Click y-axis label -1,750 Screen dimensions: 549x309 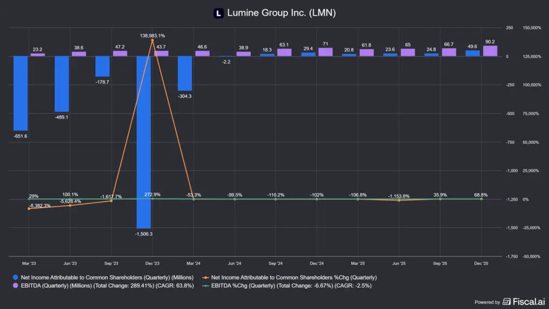click(512, 256)
